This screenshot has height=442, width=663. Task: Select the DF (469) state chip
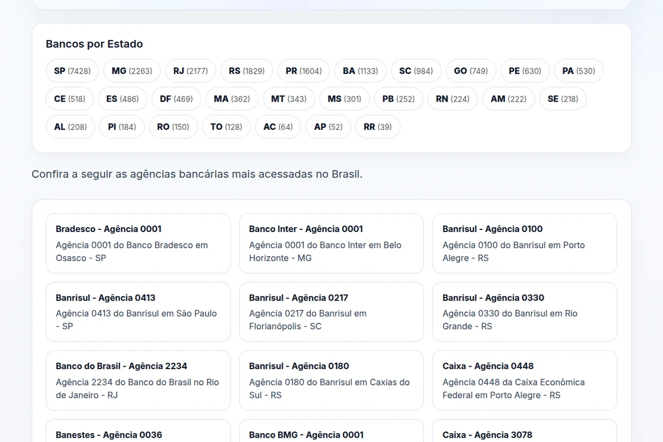[x=176, y=99]
